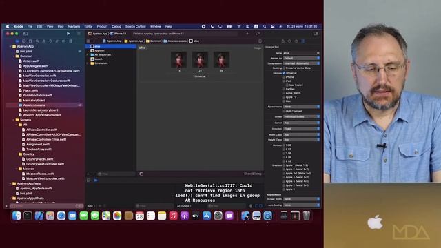441x248 pixels.
Task: Collapse the Screens folder group
Action: pyautogui.click(x=14, y=120)
